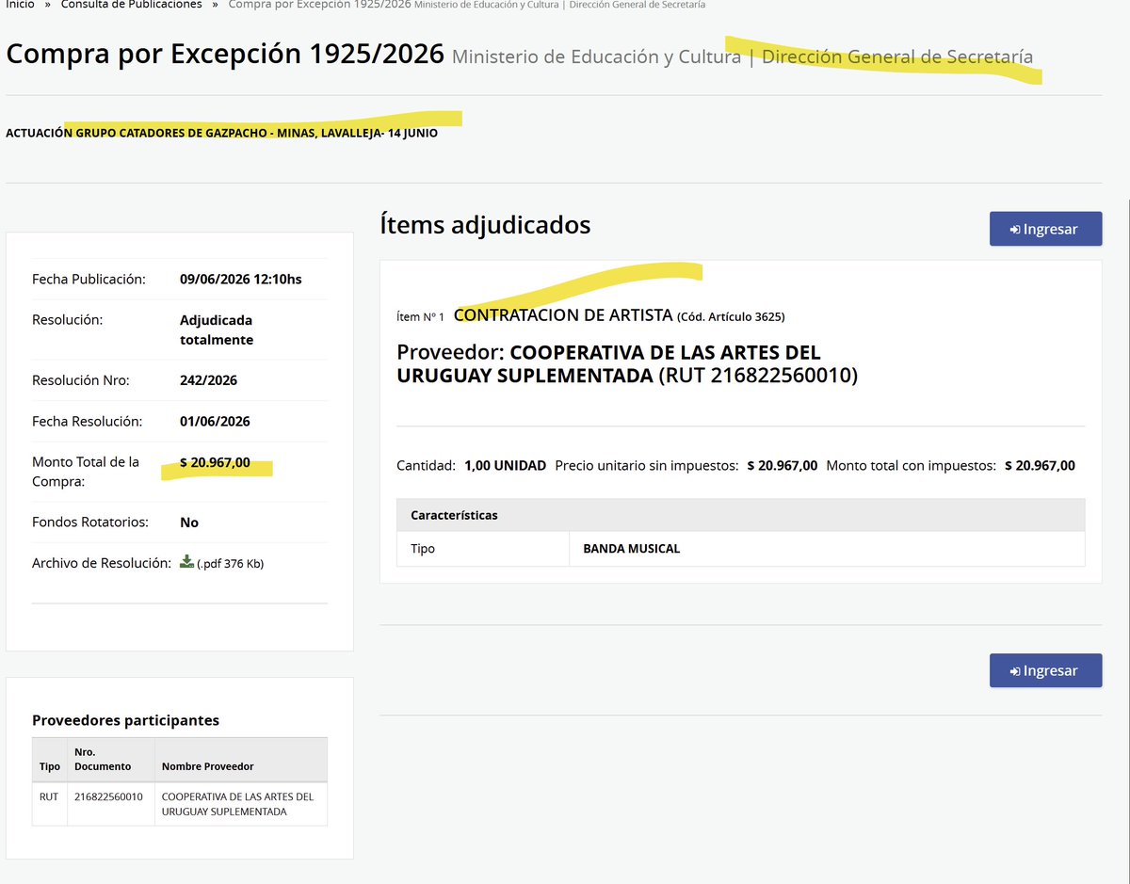Click the Nombre Proveedor column header
Screen dimensions: 1130x884
pos(241,760)
